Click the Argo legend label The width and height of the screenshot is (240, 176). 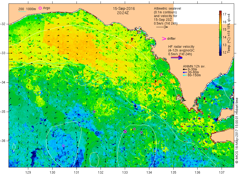(46, 8)
